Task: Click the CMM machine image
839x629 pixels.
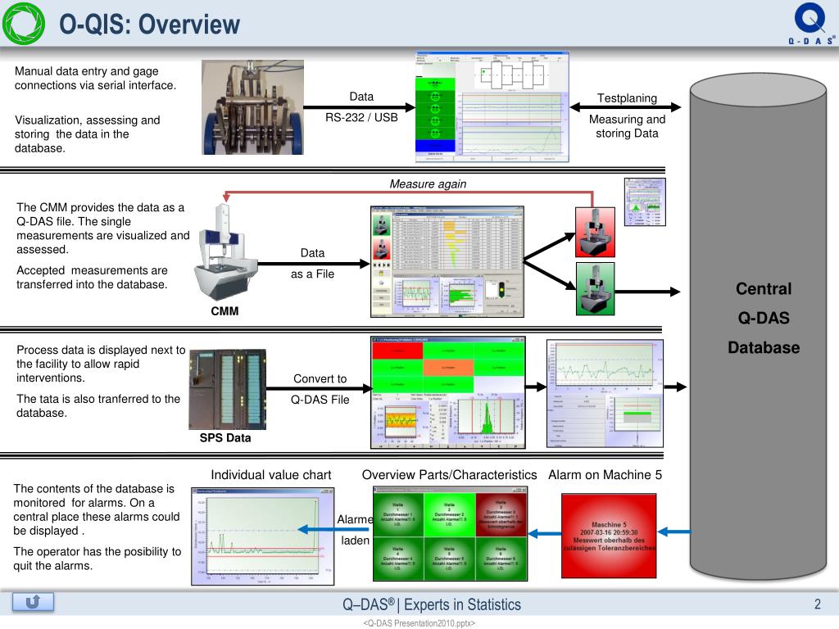Action: click(x=226, y=251)
